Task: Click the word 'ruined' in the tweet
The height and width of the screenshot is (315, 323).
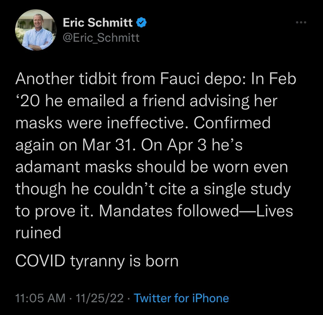Action: [x=38, y=233]
